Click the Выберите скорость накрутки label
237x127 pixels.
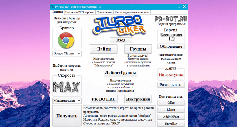tap(67, 67)
